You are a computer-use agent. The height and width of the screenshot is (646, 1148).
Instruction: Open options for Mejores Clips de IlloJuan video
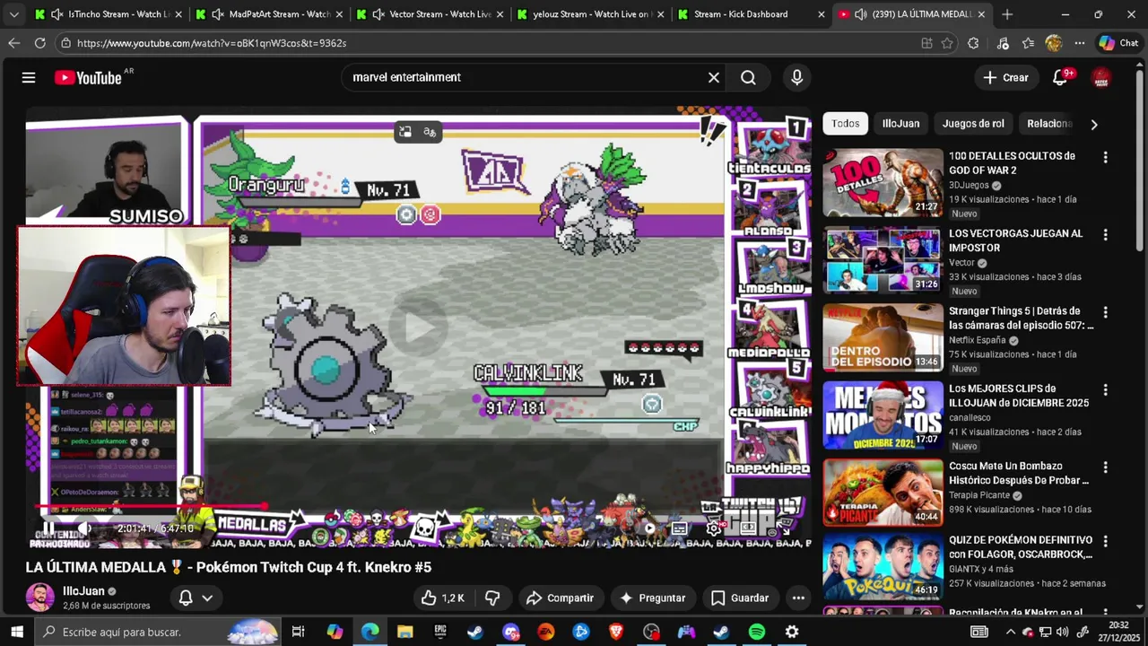[x=1105, y=390]
